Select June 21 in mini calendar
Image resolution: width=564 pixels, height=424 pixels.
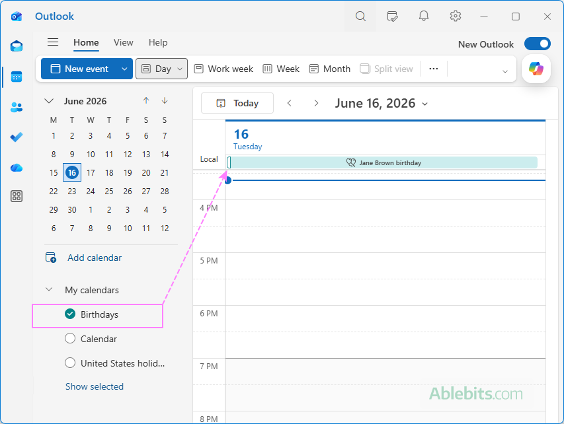(x=165, y=173)
